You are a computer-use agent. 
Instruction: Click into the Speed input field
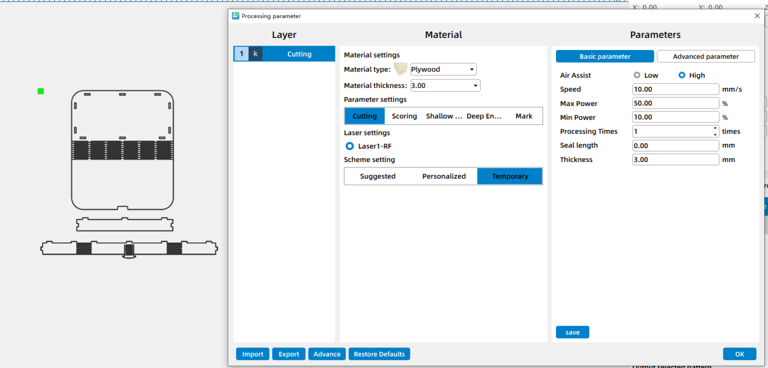click(675, 89)
